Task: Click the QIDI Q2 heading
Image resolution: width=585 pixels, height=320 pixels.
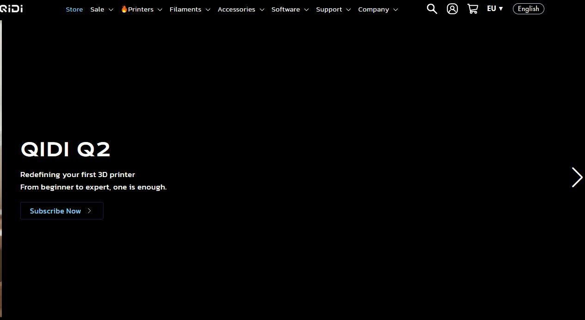Action: tap(66, 149)
